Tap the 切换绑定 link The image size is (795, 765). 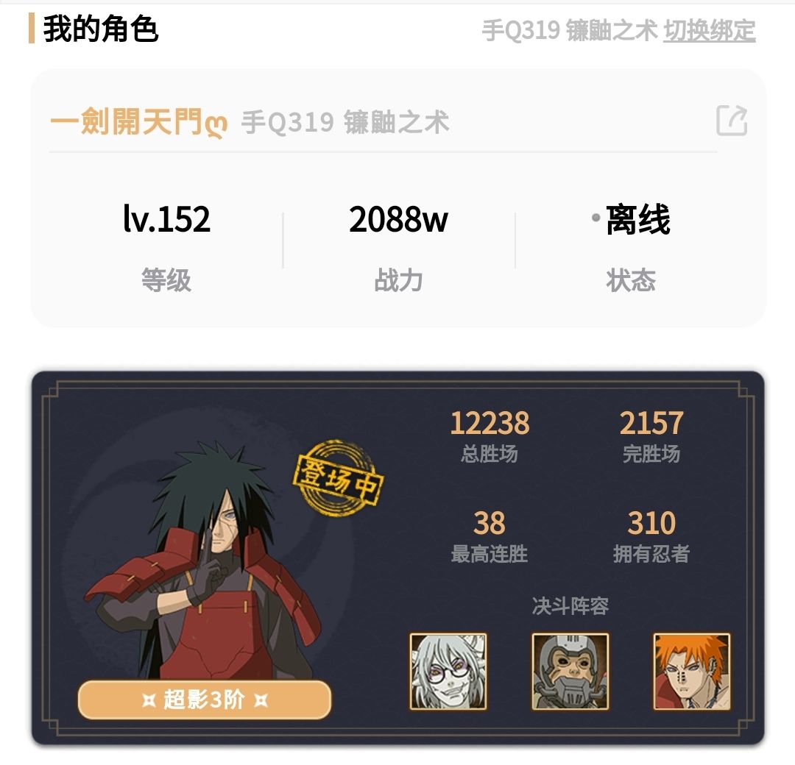(x=710, y=30)
